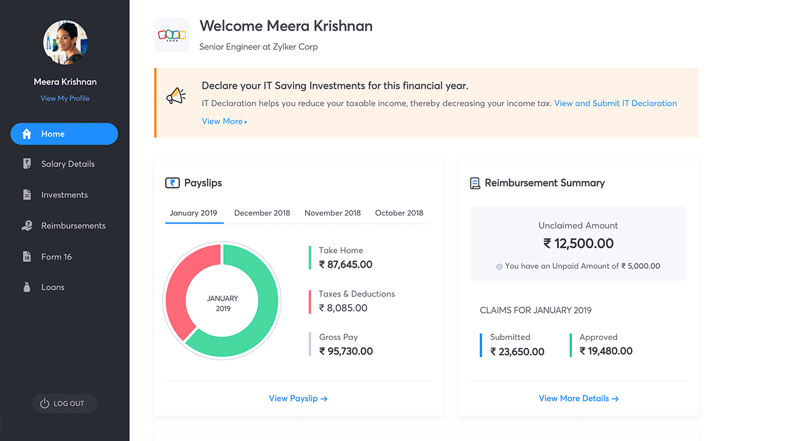Click the Reimbursements hand icon
This screenshot has height=441, width=809.
(26, 226)
